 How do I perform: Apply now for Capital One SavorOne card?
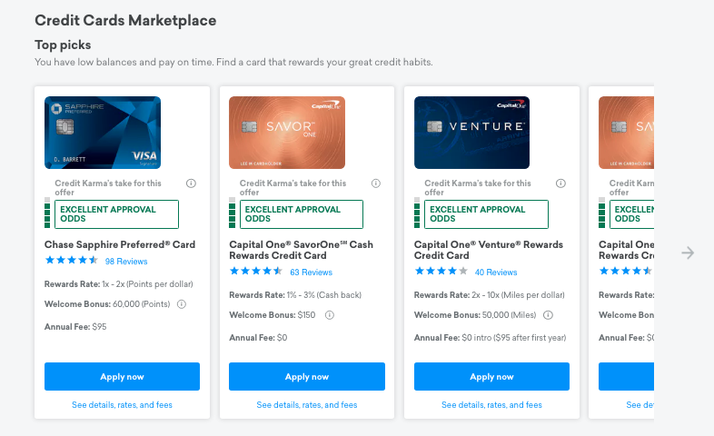(307, 376)
